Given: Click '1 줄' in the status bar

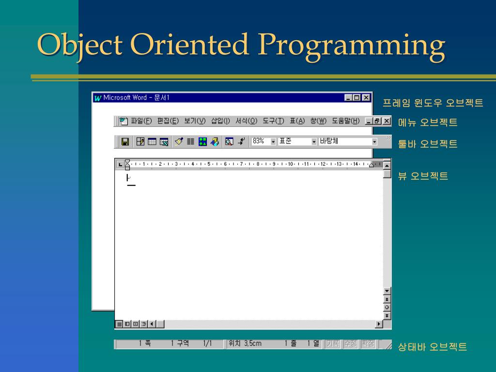Looking at the screenshot, I should coord(291,343).
